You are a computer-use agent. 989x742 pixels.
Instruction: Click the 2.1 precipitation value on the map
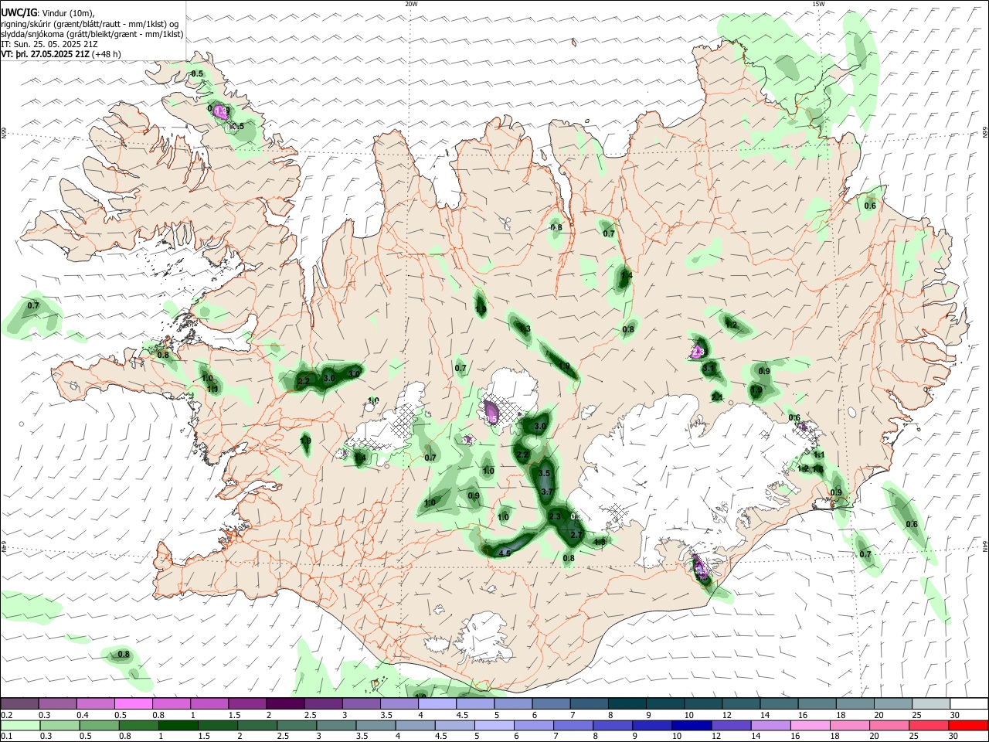[x=717, y=397]
